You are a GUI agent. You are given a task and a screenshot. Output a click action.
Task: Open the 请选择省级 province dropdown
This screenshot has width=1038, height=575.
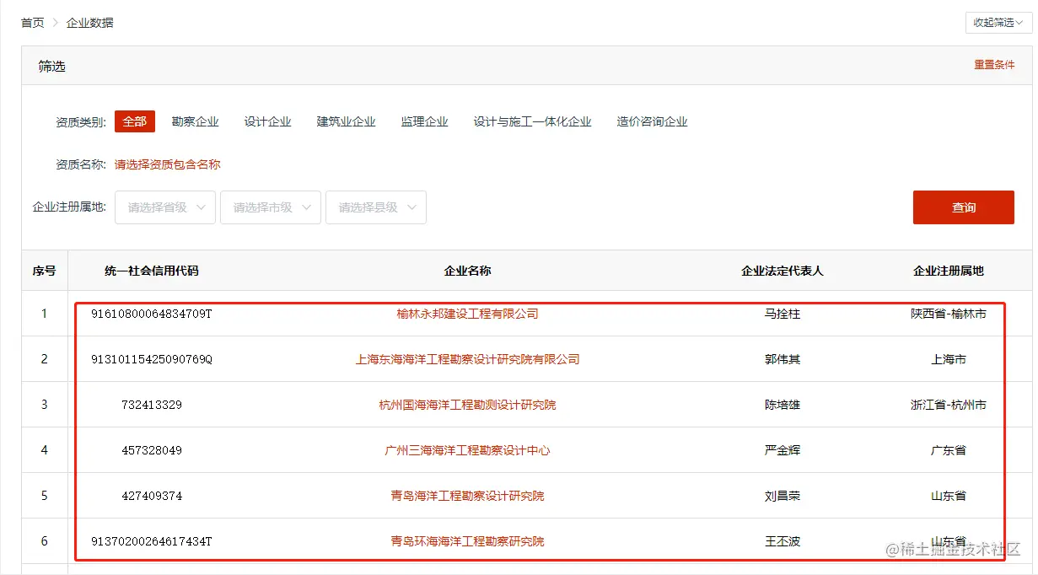pos(165,207)
